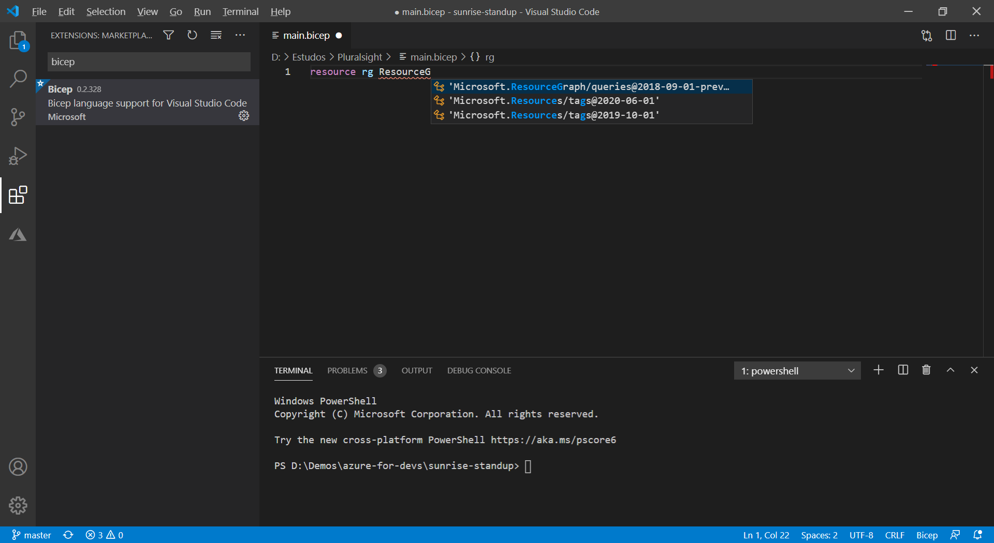
Task: Open the extensions more actions ellipsis menu
Action: (x=240, y=35)
